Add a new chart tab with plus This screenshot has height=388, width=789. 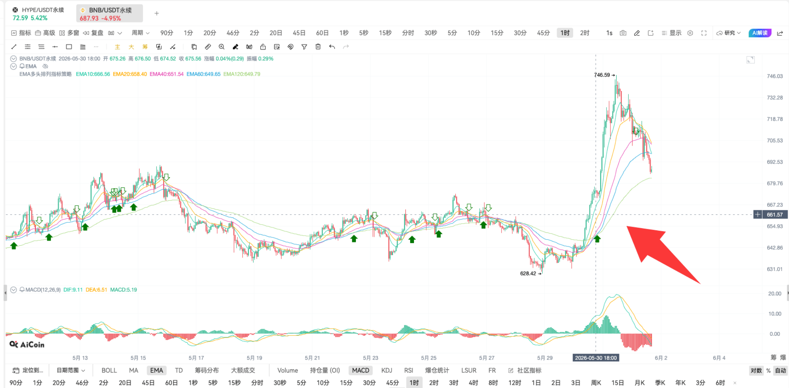[x=157, y=13]
